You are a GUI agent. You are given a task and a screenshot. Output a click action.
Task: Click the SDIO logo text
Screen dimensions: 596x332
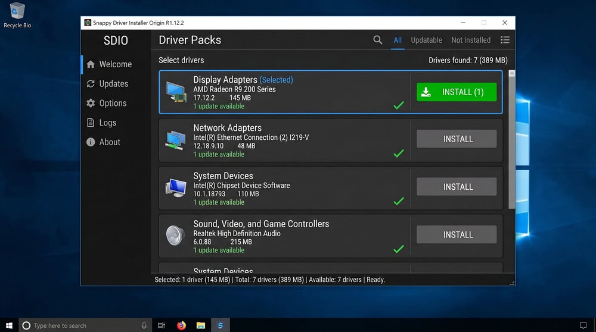(x=116, y=40)
